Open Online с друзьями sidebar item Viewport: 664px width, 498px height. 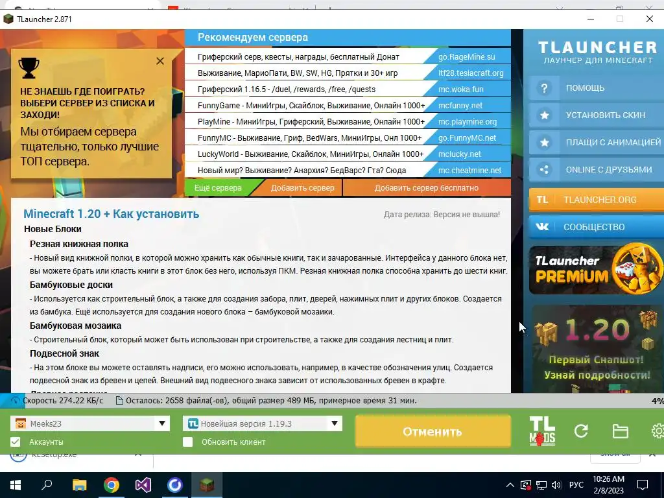(597, 170)
